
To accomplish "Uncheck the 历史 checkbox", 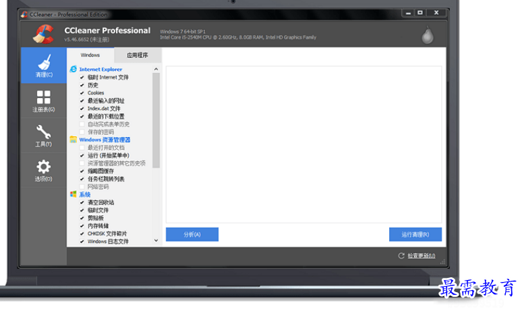I will (82, 85).
